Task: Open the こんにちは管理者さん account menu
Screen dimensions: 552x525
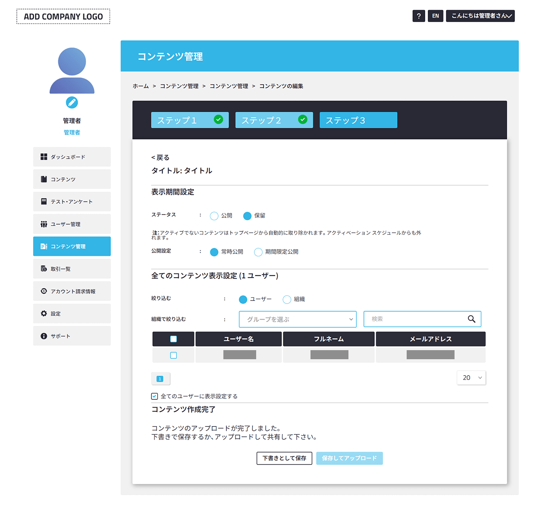Action: [x=480, y=16]
